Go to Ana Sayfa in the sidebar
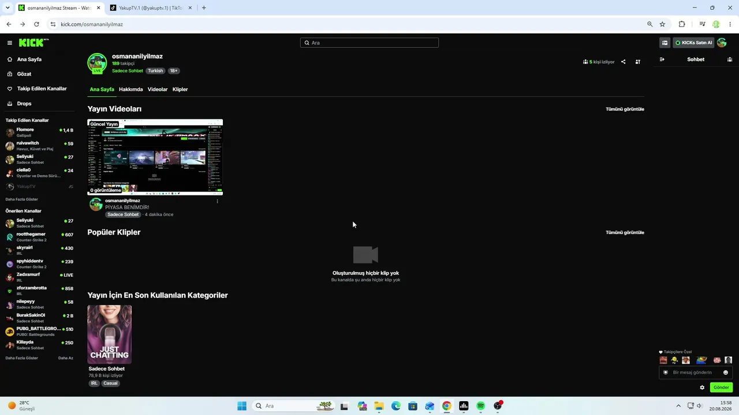 [x=29, y=59]
